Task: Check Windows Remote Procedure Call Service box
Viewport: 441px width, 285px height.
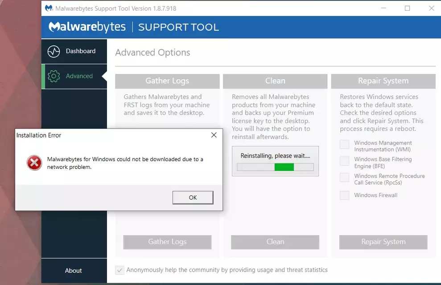Action: 345,178
